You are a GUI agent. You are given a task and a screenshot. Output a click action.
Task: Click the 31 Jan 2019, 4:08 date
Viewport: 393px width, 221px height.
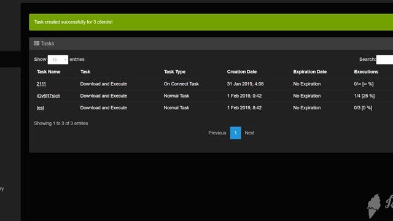pos(245,84)
